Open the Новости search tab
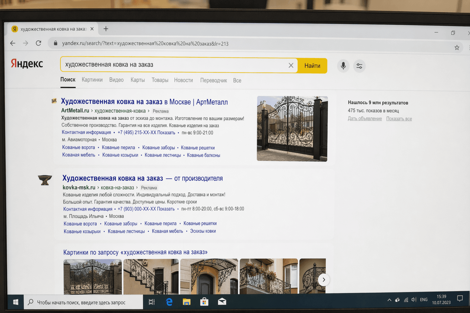Image resolution: width=470 pixels, height=313 pixels. pos(183,80)
